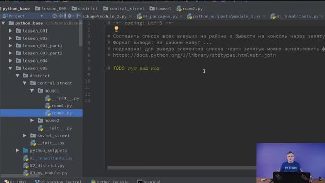Open Project panel settings gear

[x=70, y=16]
